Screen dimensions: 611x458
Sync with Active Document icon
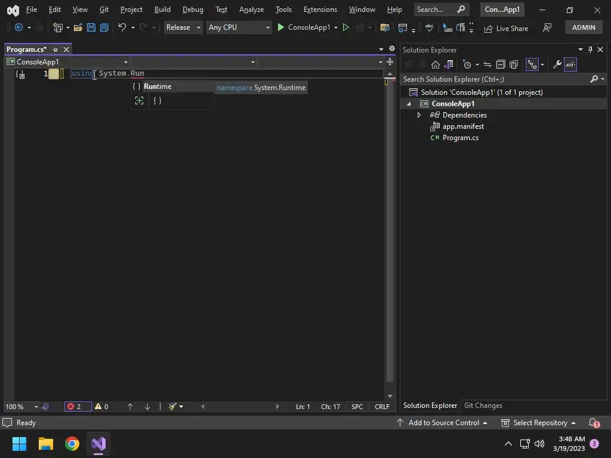pos(487,64)
